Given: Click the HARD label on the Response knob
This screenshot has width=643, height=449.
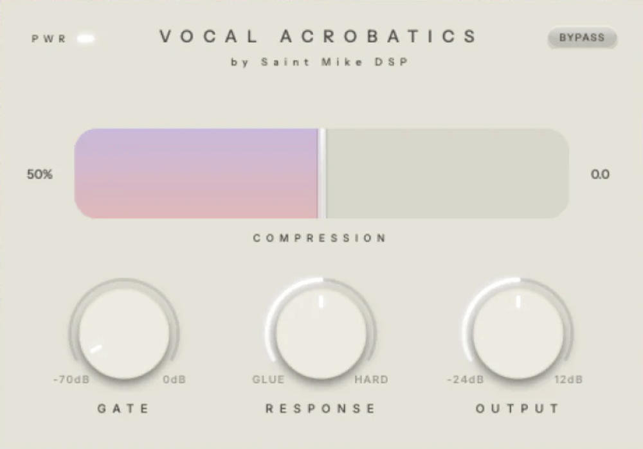Looking at the screenshot, I should 373,379.
